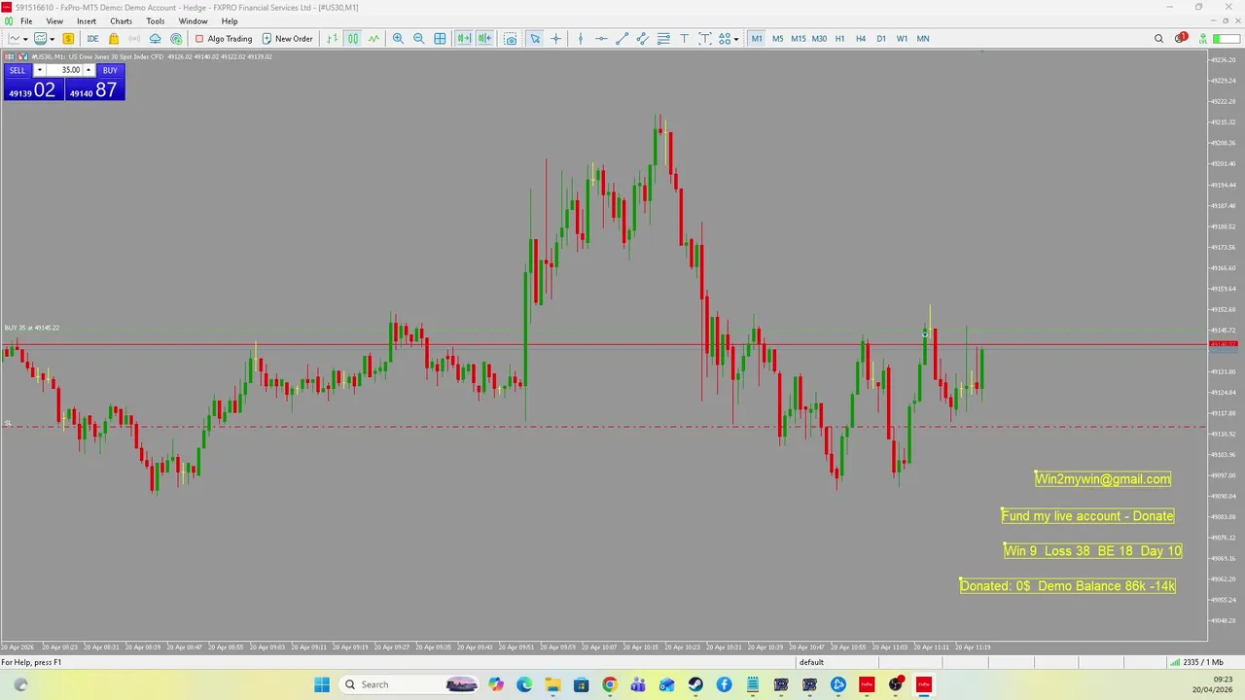Select the M1 timeframe

point(757,39)
